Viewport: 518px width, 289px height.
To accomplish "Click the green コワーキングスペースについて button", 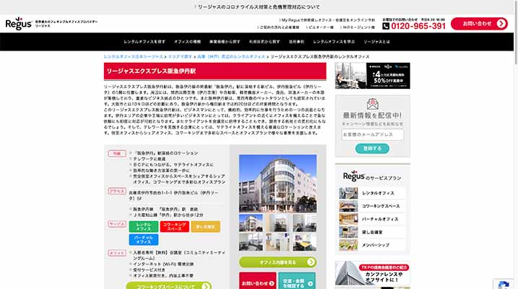I will (x=169, y=285).
